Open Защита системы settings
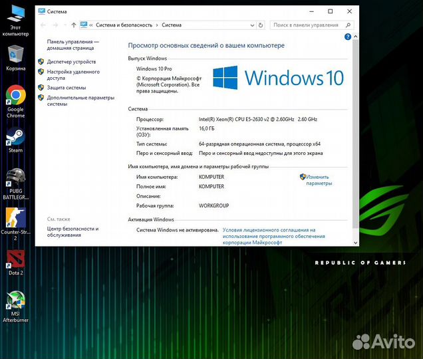Viewport: 423px width, 359px height. click(x=67, y=88)
